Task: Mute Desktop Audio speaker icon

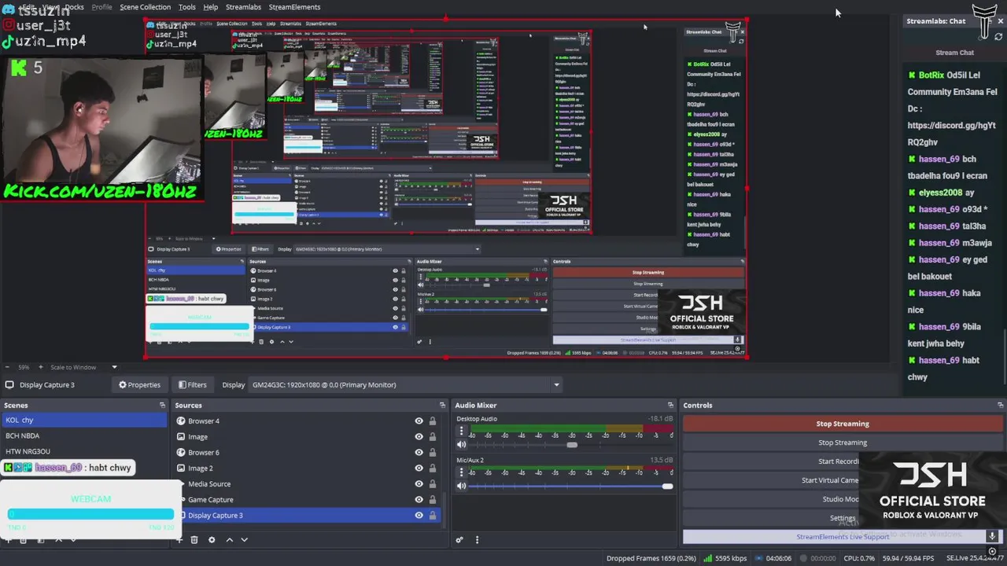Action: pyautogui.click(x=461, y=444)
